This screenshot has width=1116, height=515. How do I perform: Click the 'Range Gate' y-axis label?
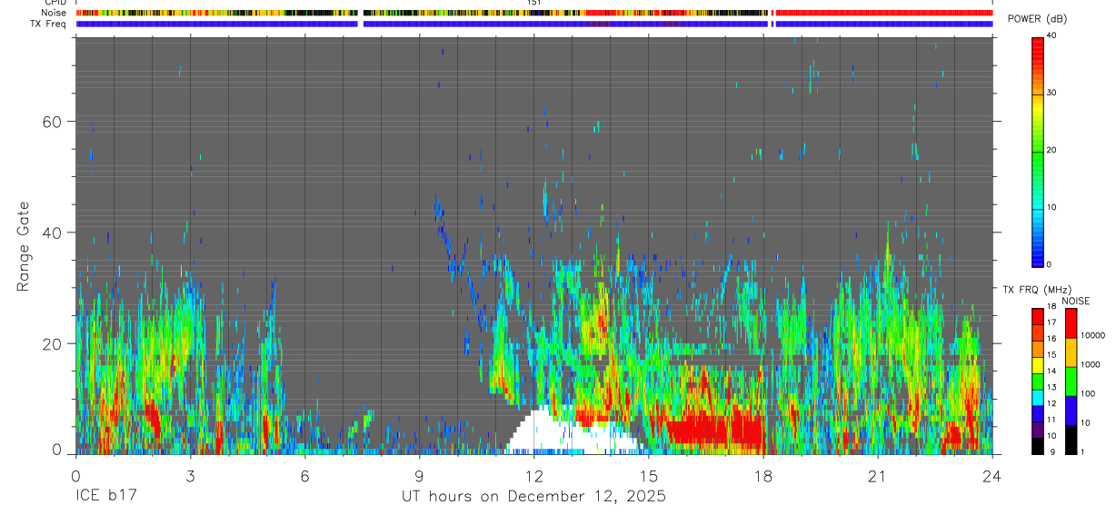[x=24, y=247]
